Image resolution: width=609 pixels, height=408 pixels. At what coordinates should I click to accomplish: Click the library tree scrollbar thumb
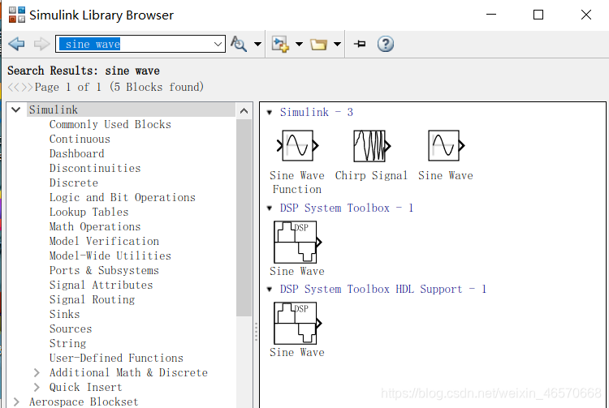coord(244,217)
